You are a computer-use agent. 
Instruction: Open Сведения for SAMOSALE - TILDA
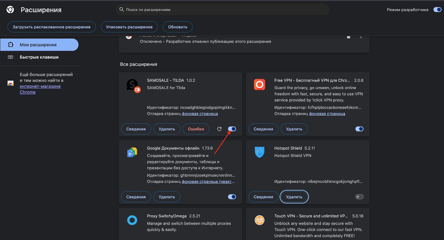coord(136,129)
